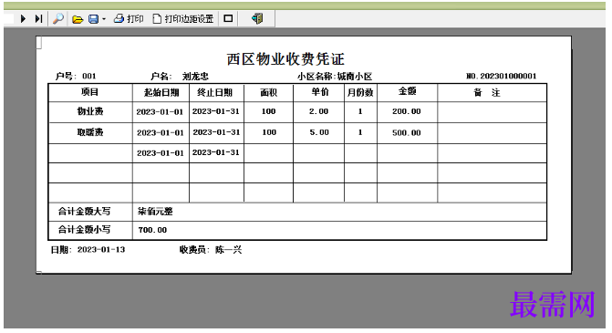612x333 pixels.
Task: Select the uppercase total 柒佰元整
Action: click(155, 212)
